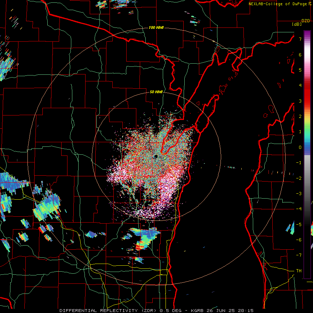
Task: Click the scale value -4 beside colorbar
Action: tap(299, 209)
